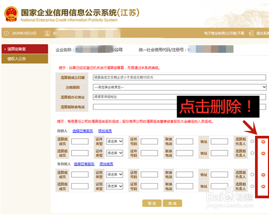
Task: Delete the first natural person member row
Action: tap(263, 142)
